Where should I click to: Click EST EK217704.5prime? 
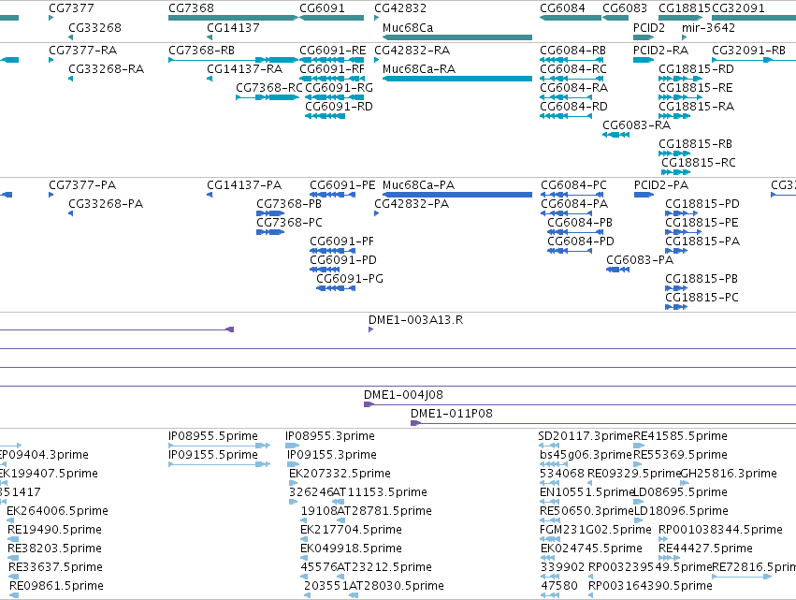[304, 539]
